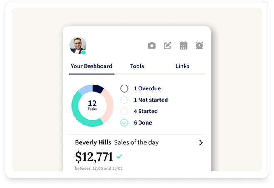The width and height of the screenshot is (274, 188).
Task: Click the user profile avatar photo
Action: pyautogui.click(x=78, y=45)
